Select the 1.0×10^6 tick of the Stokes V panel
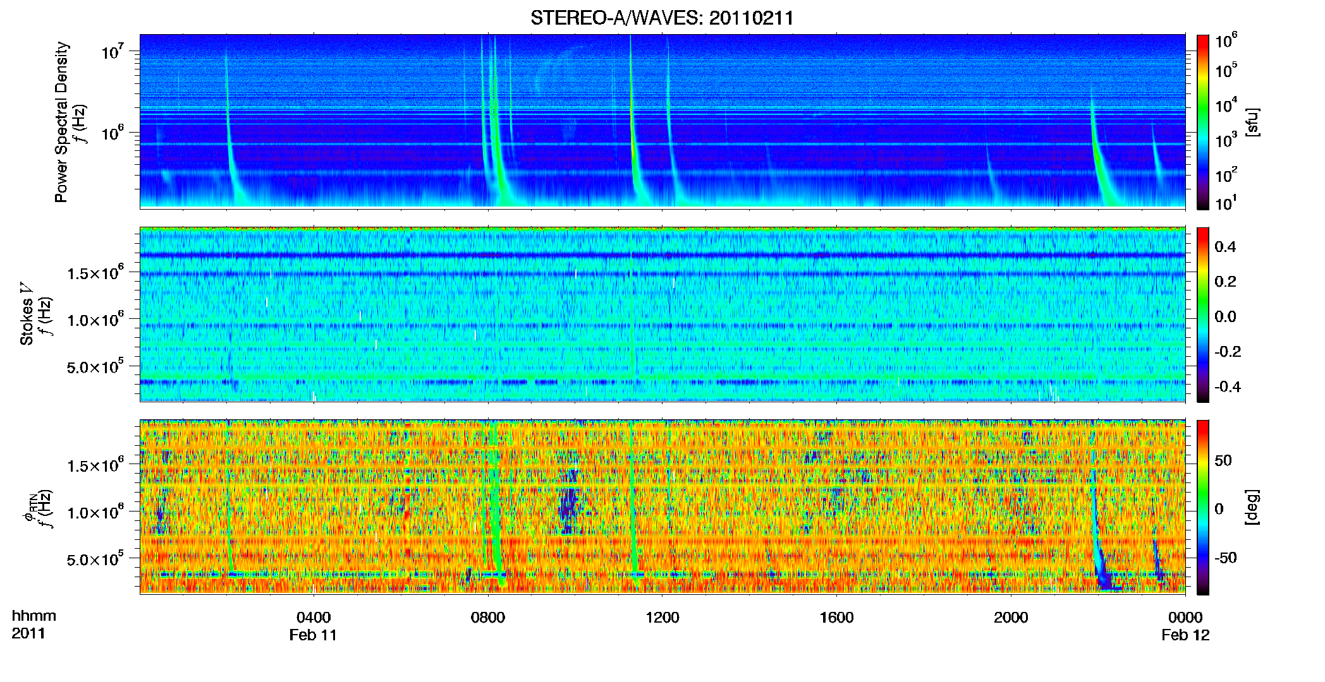Image resolution: width=1325 pixels, height=682 pixels. [x=95, y=320]
